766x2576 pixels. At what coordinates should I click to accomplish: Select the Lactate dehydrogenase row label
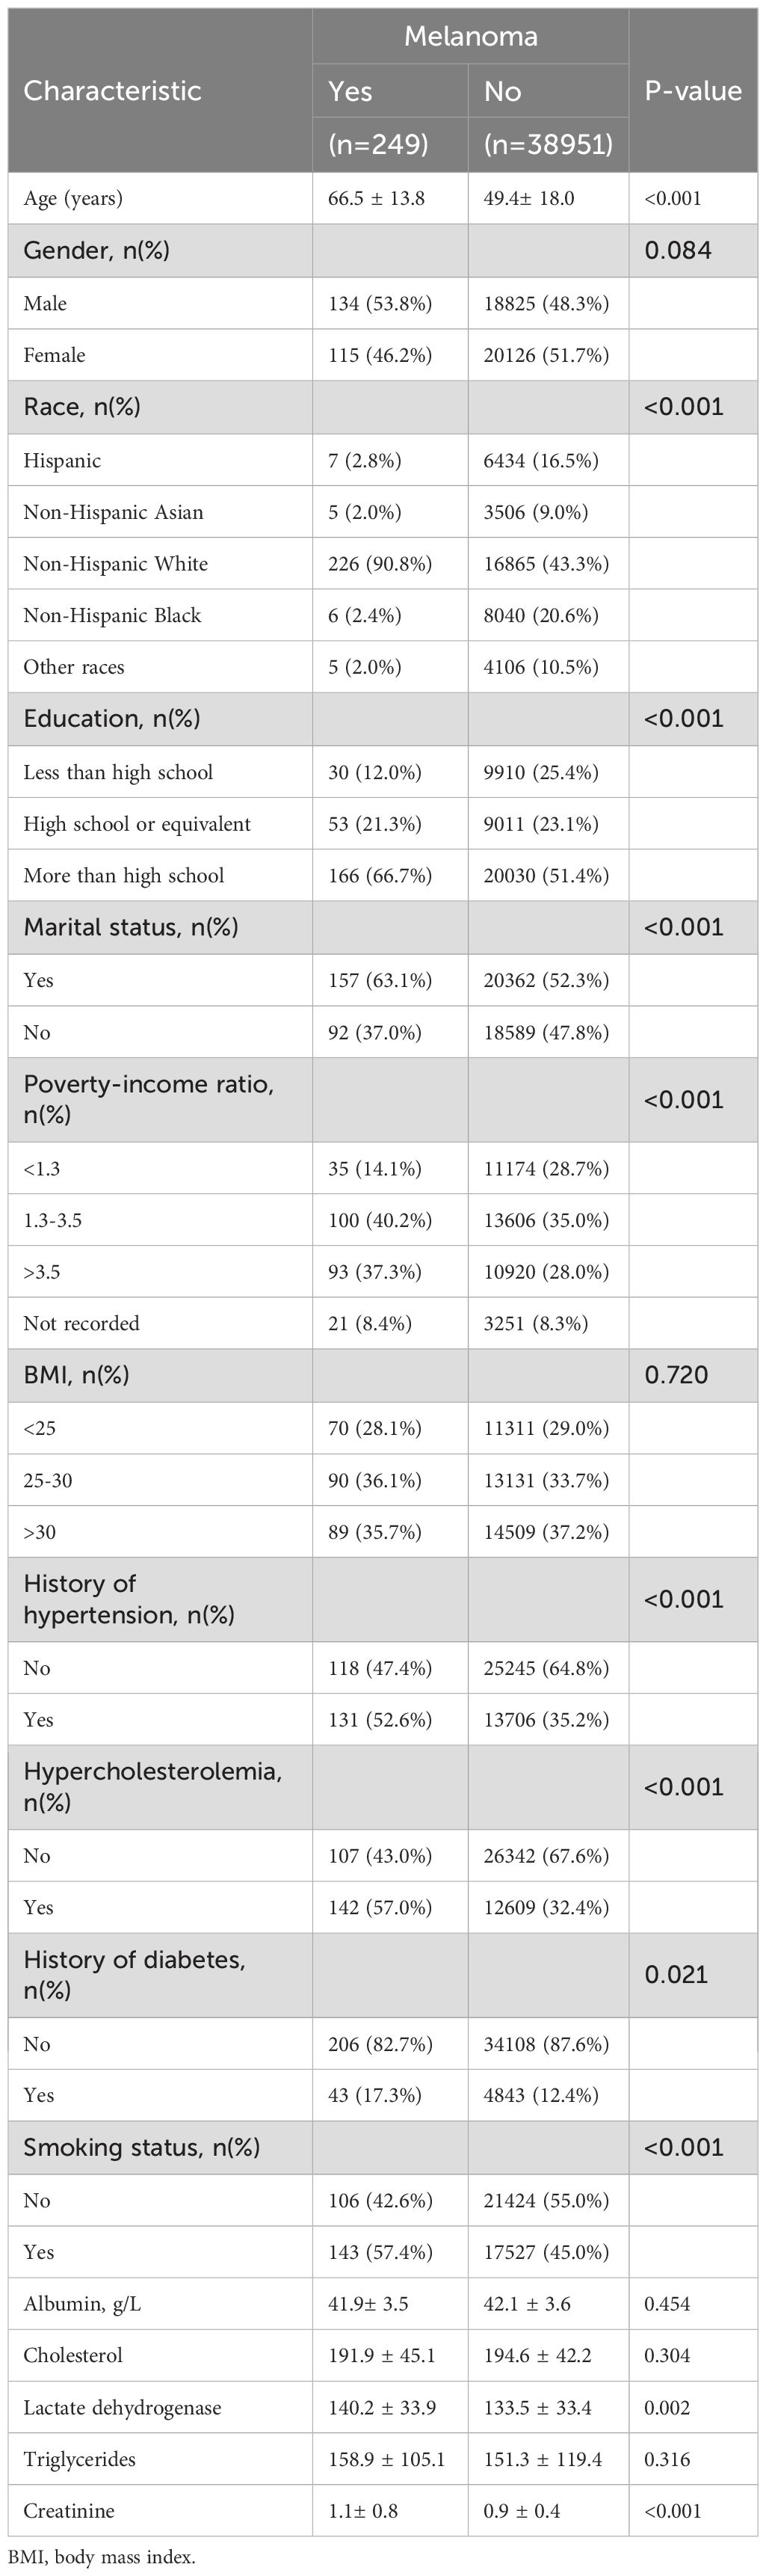tap(122, 2408)
